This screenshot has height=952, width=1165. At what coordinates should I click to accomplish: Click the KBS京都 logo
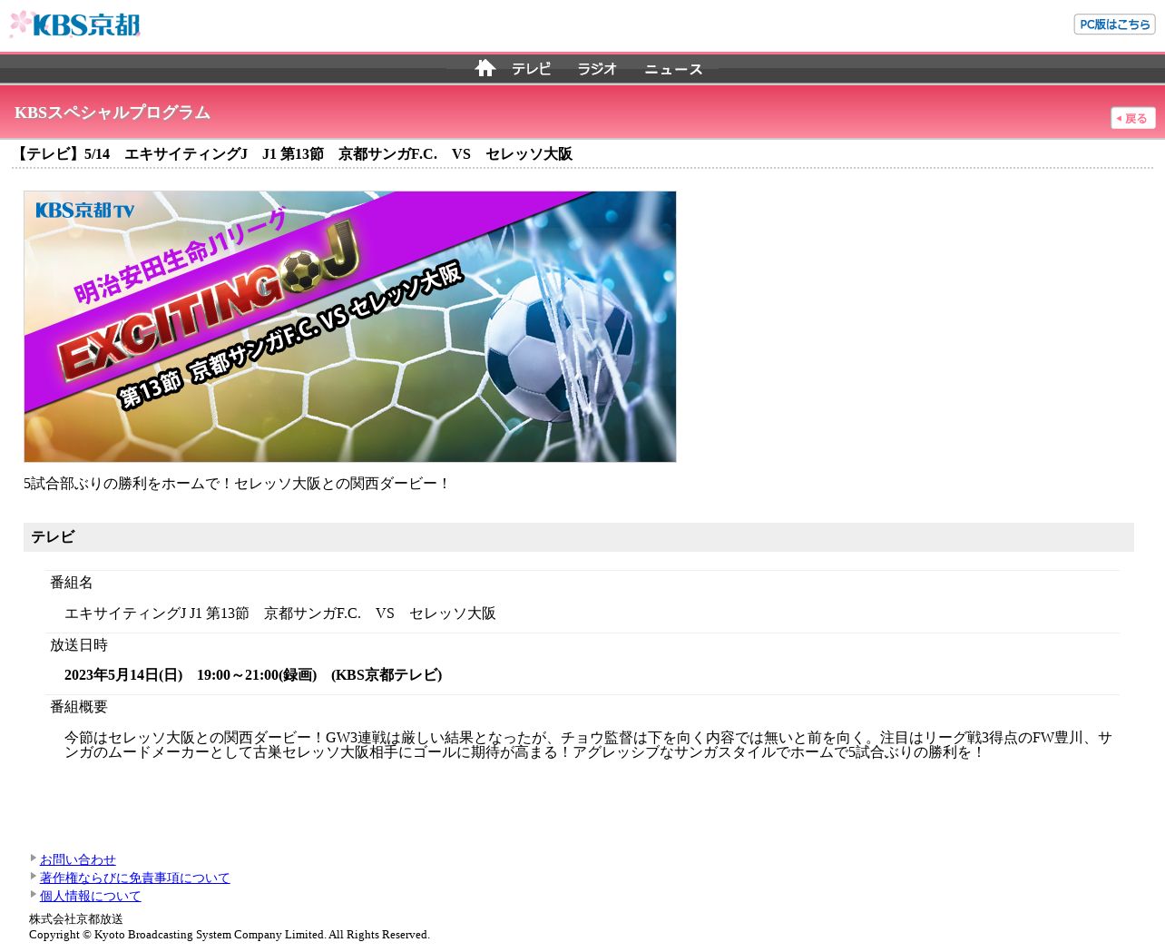click(74, 25)
